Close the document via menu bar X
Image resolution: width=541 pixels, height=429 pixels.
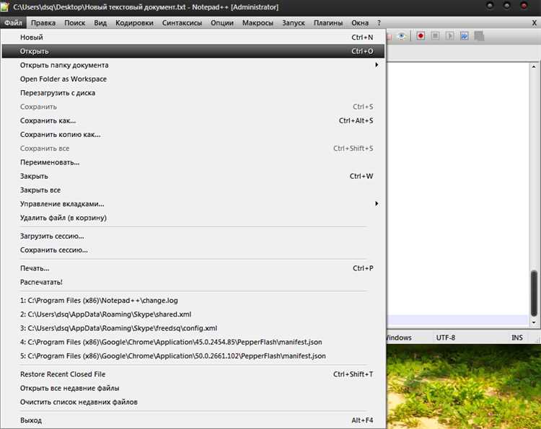pos(534,23)
